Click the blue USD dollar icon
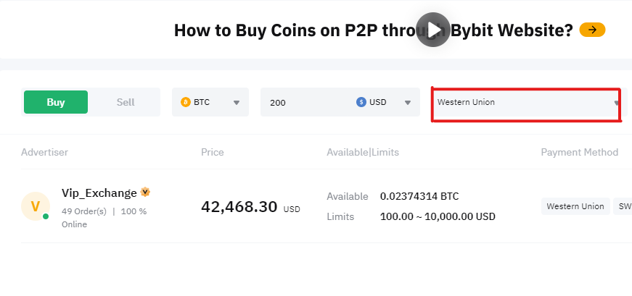Image resolution: width=632 pixels, height=296 pixels. click(x=361, y=102)
